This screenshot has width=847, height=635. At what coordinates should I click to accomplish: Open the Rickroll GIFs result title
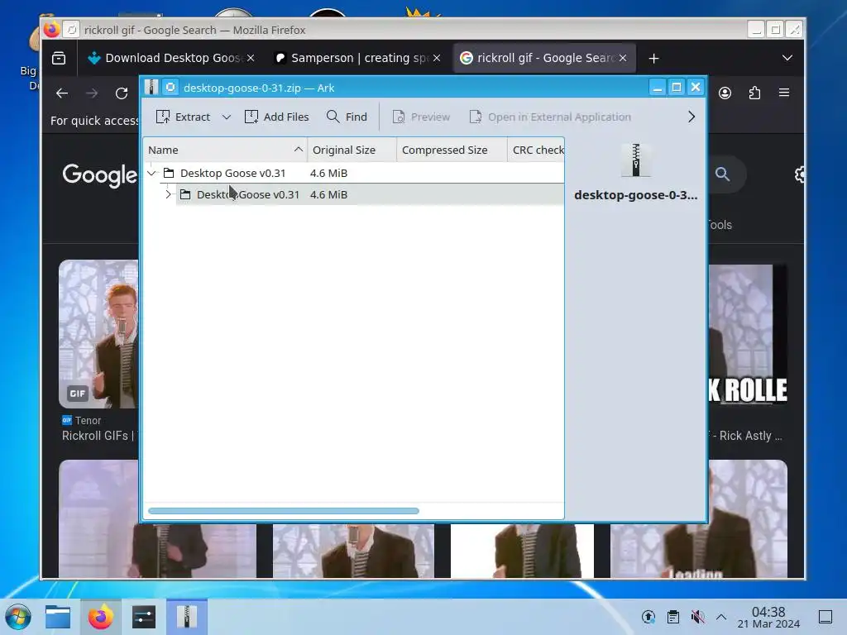click(x=99, y=436)
